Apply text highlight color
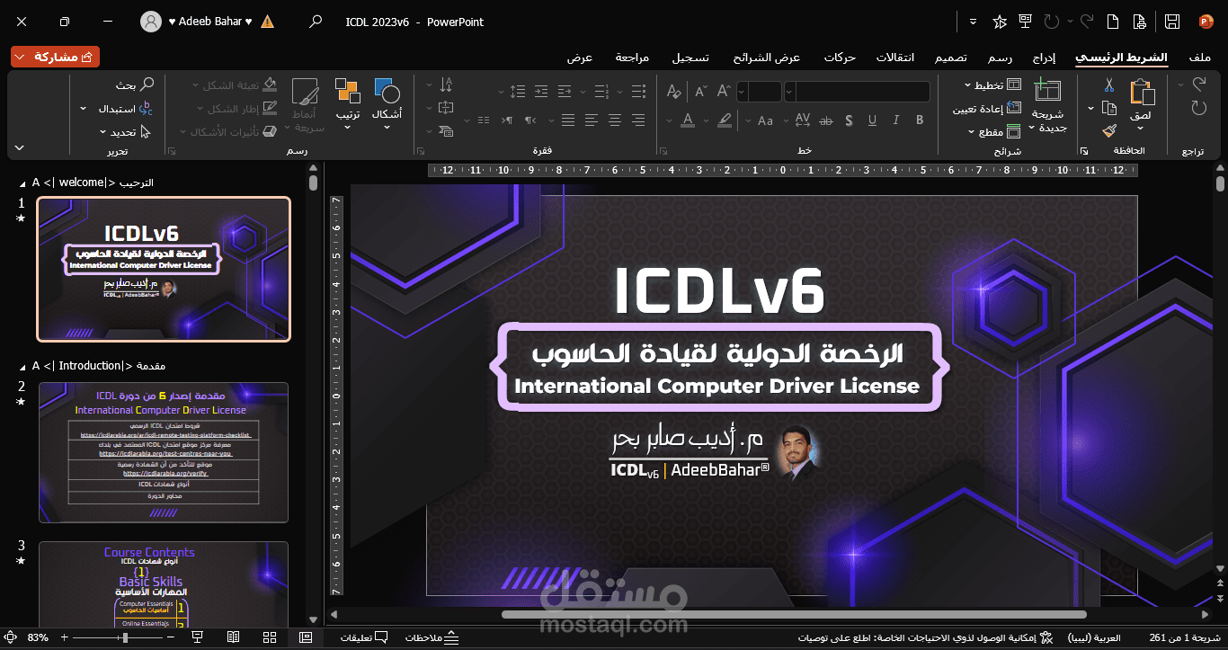Image resolution: width=1228 pixels, height=650 pixels. pyautogui.click(x=725, y=120)
